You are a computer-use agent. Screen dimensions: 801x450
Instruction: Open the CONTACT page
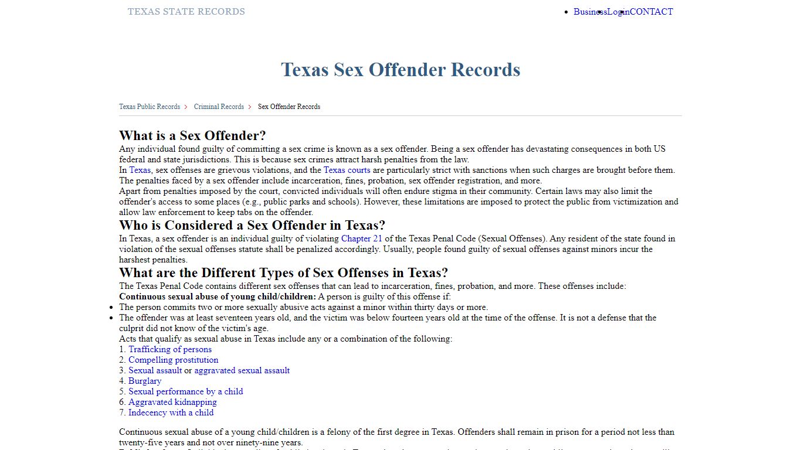pyautogui.click(x=651, y=12)
